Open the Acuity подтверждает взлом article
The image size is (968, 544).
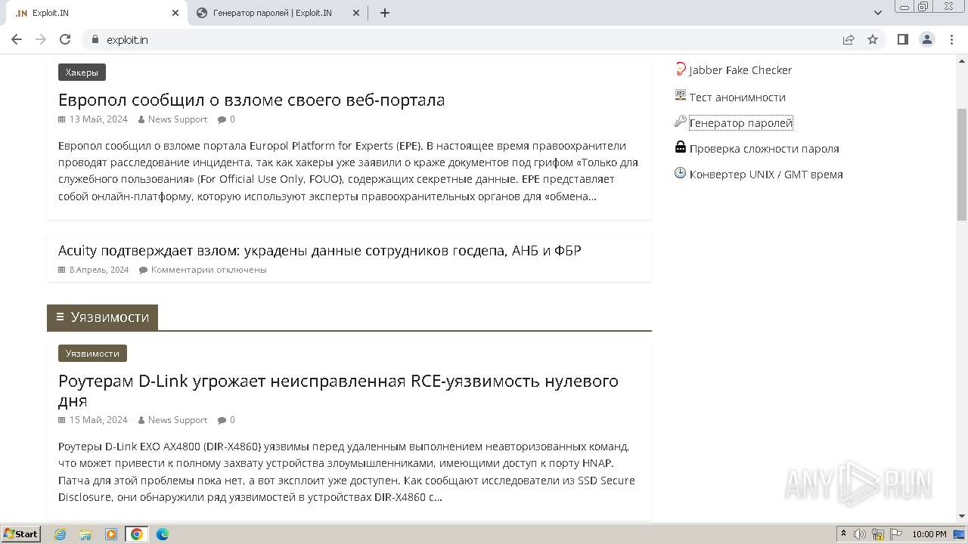[x=319, y=250]
